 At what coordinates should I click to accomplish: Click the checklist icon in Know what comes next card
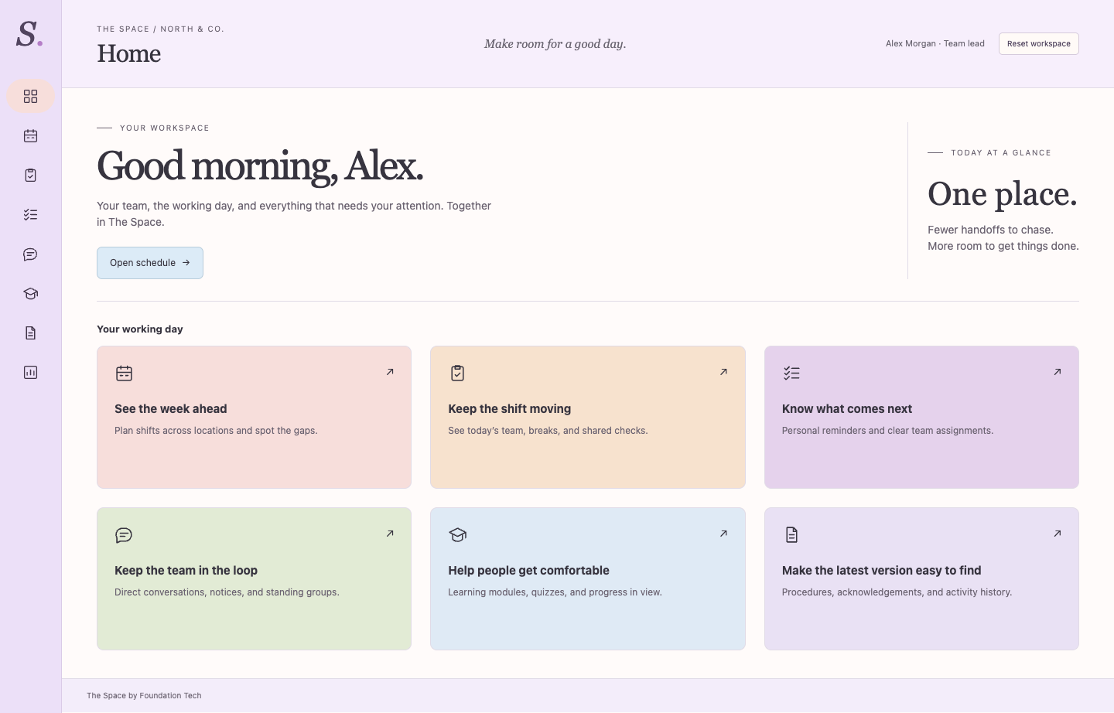[x=791, y=374]
